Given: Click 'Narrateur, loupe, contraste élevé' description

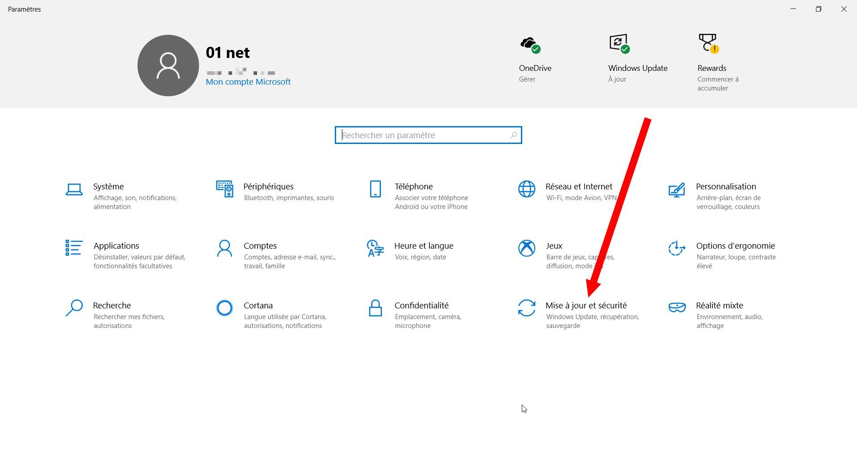Looking at the screenshot, I should [736, 262].
